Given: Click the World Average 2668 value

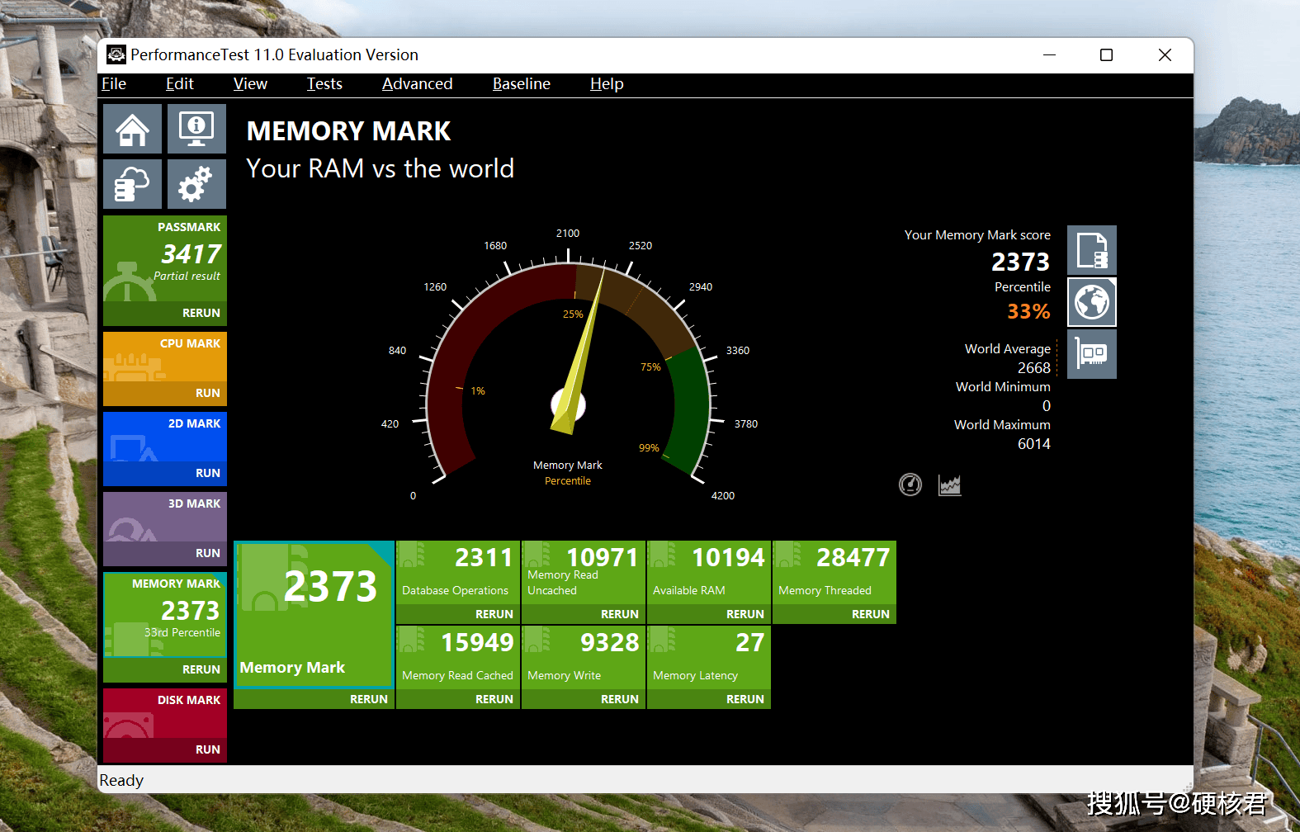Looking at the screenshot, I should point(1033,368).
